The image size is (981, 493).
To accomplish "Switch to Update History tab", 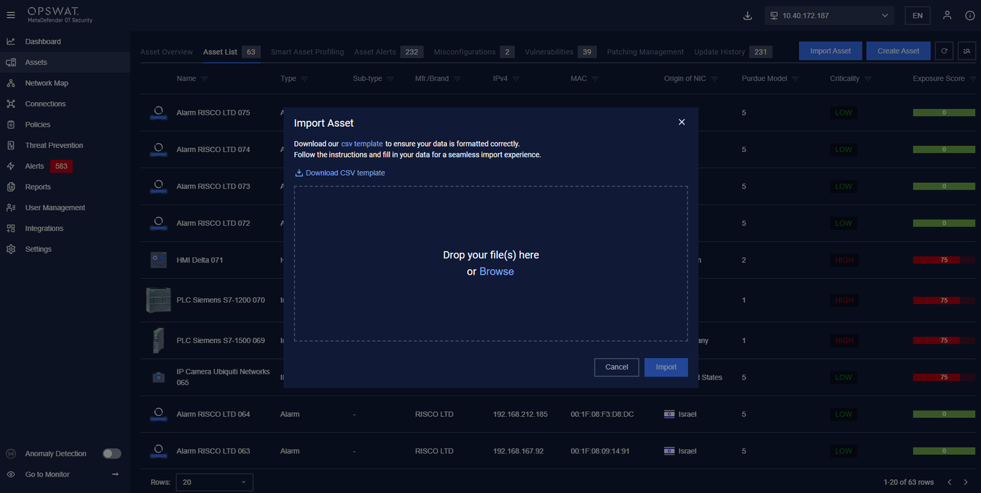I will tap(733, 52).
